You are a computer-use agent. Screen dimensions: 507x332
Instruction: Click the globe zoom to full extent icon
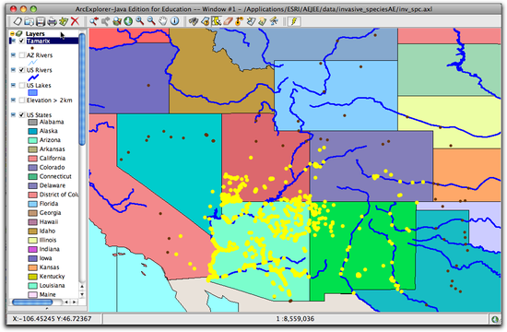click(128, 21)
